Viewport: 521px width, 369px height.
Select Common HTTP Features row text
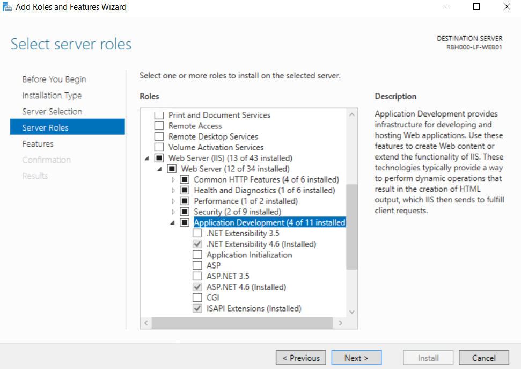coord(266,179)
